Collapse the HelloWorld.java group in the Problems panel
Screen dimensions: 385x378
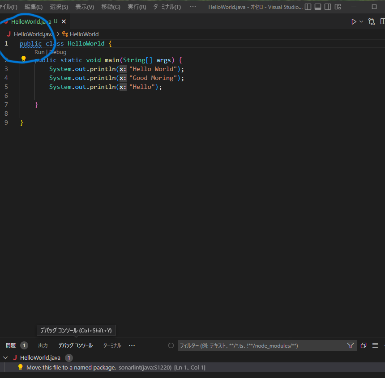click(x=5, y=357)
